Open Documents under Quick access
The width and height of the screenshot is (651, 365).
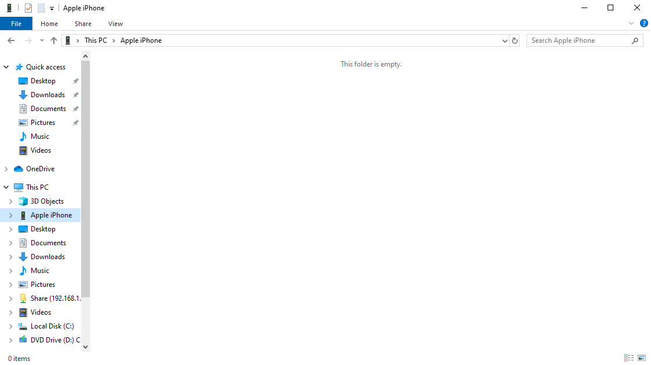click(x=48, y=109)
